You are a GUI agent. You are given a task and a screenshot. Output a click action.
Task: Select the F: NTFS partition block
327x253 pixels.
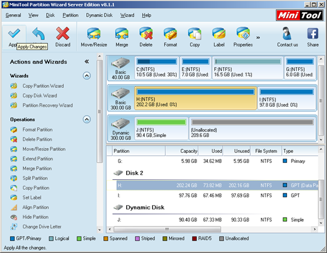pyautogui.click(x=248, y=68)
